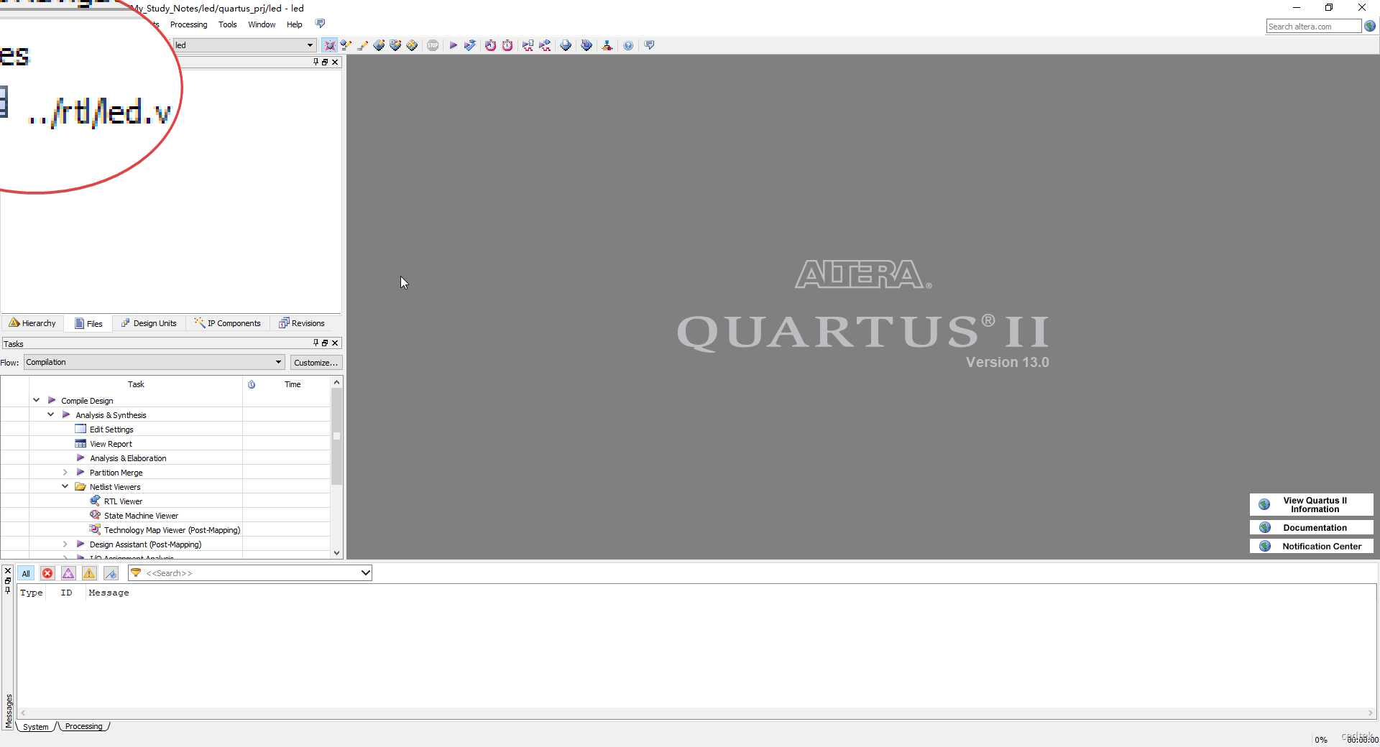Toggle the yellow warning messages filter
Screen dimensions: 1380x747
[x=89, y=573]
